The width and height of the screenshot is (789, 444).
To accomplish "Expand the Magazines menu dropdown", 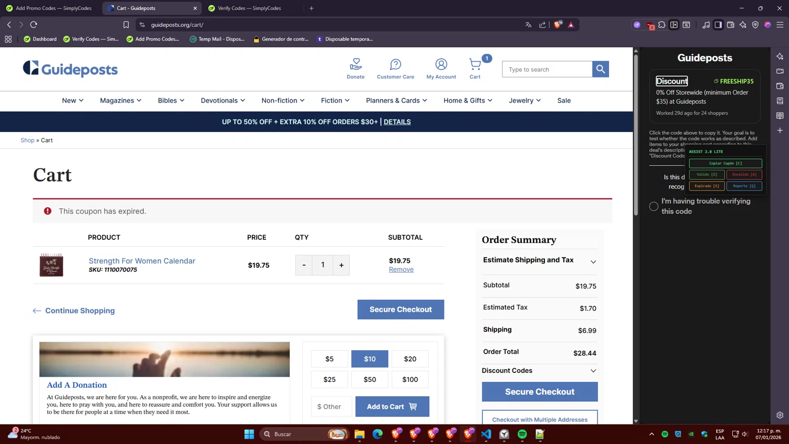I will 120,100.
